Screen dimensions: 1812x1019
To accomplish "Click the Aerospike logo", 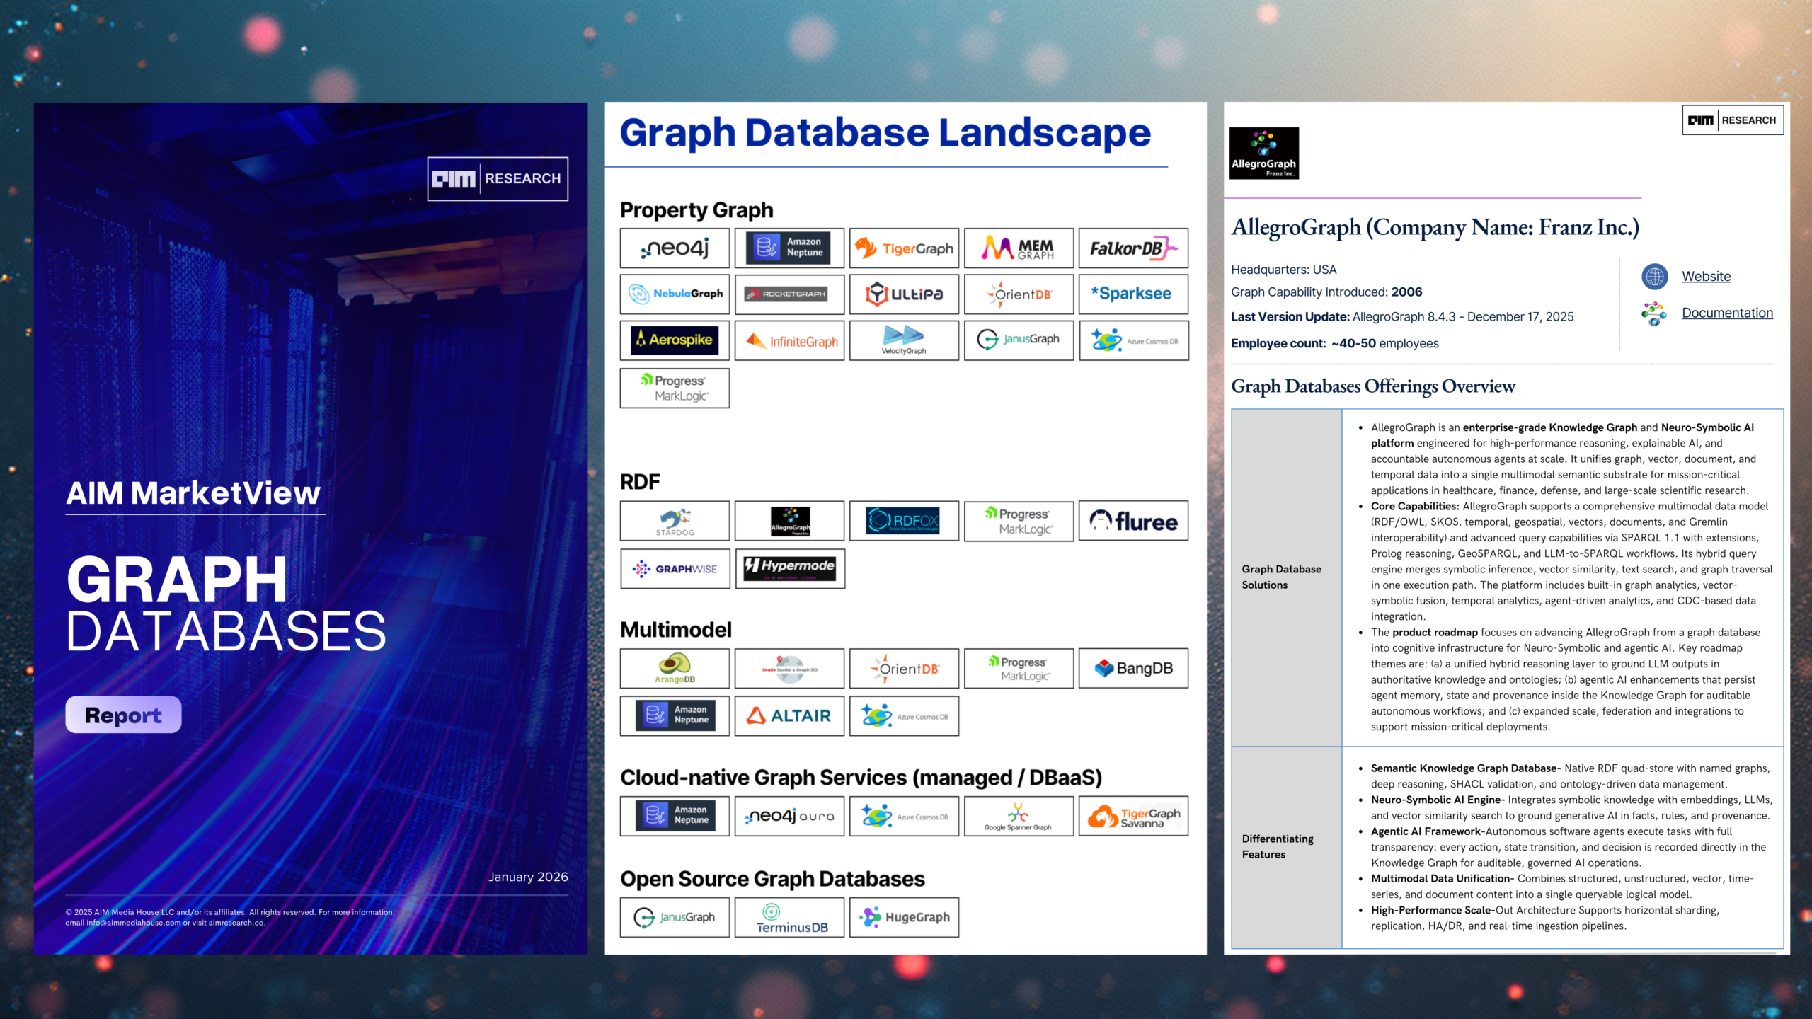I will 675,340.
